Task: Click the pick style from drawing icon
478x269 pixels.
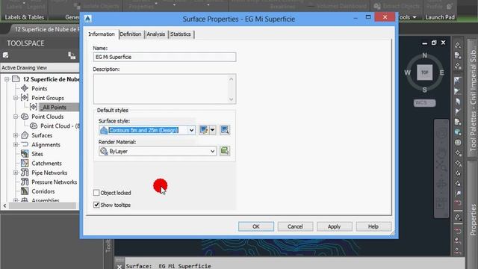Action: coord(225,130)
